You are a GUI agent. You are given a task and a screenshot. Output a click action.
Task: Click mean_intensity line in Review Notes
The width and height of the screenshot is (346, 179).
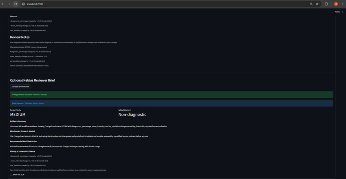[x=28, y=56]
